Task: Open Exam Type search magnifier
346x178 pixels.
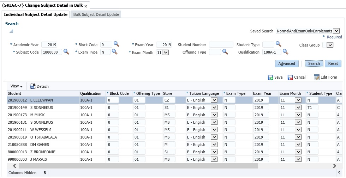Action: [114, 52]
